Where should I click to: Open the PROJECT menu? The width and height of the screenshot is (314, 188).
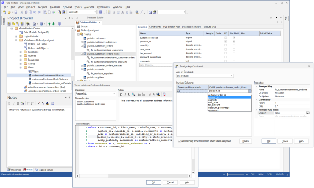pyautogui.click(x=31, y=7)
